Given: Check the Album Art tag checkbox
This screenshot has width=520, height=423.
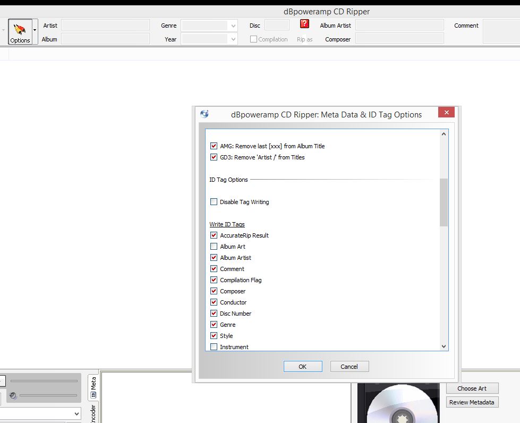Looking at the screenshot, I should point(214,247).
